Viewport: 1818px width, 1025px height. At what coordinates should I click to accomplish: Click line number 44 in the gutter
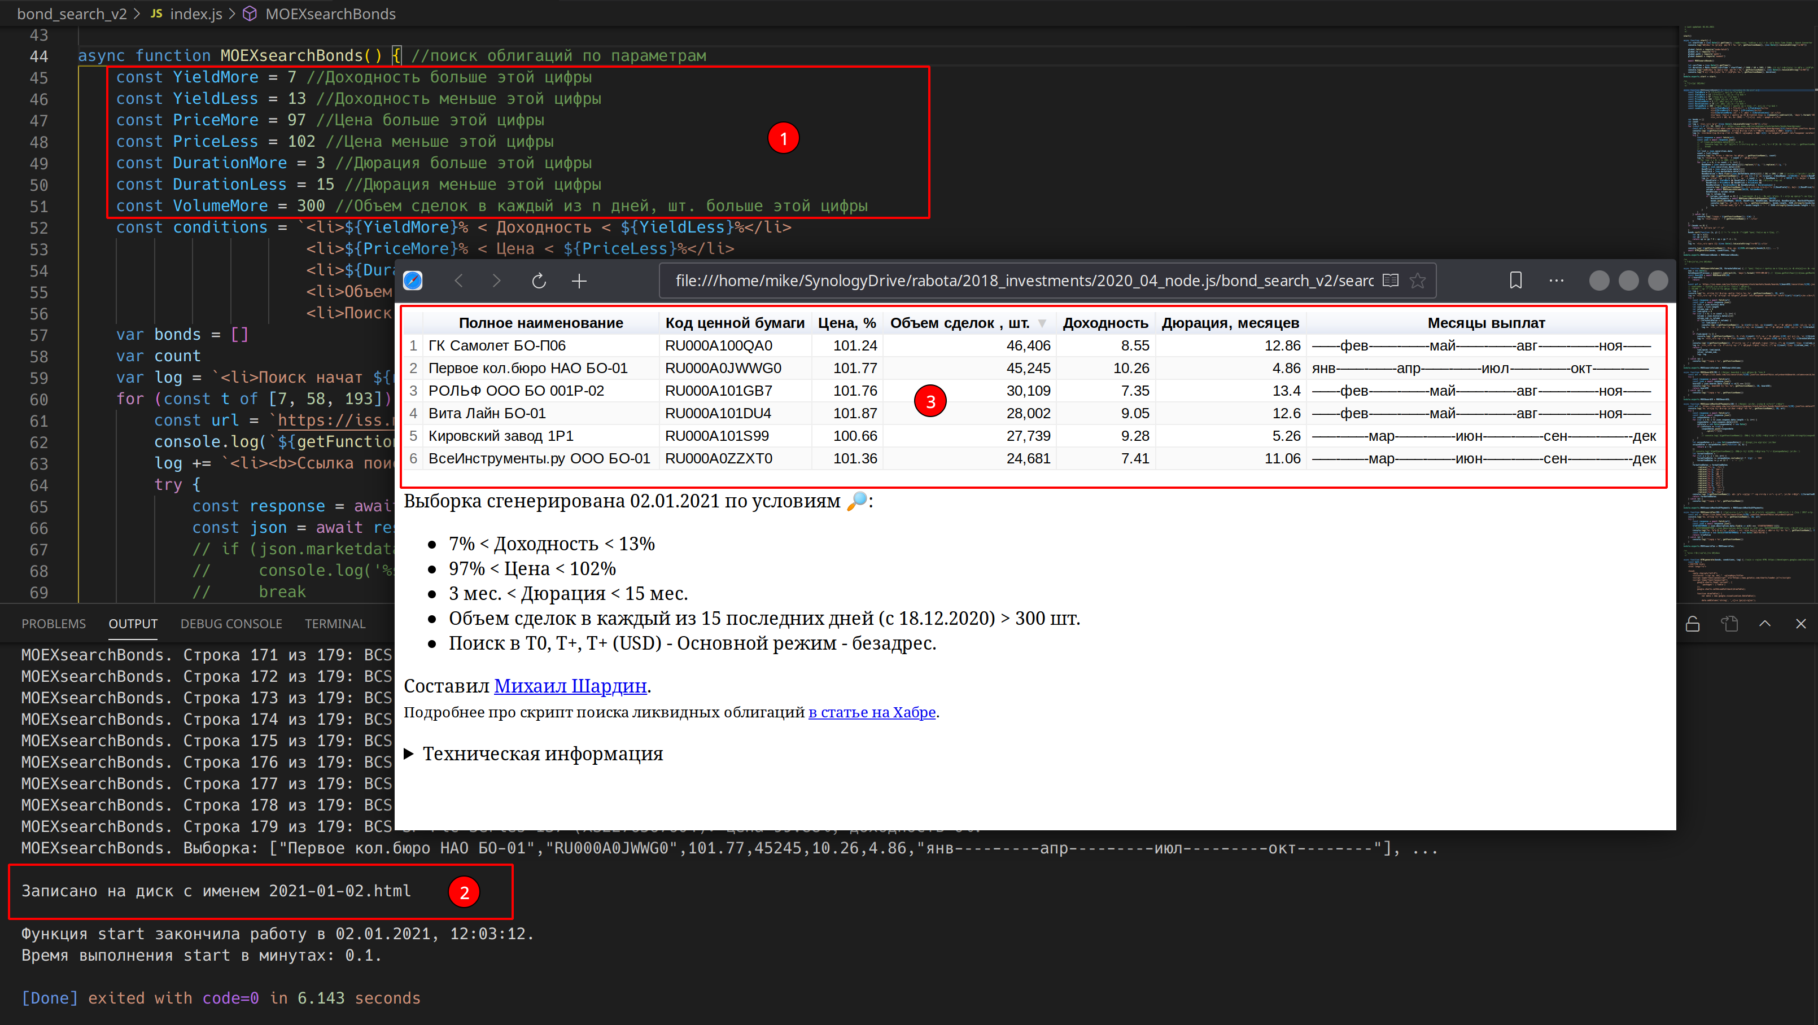click(x=39, y=56)
